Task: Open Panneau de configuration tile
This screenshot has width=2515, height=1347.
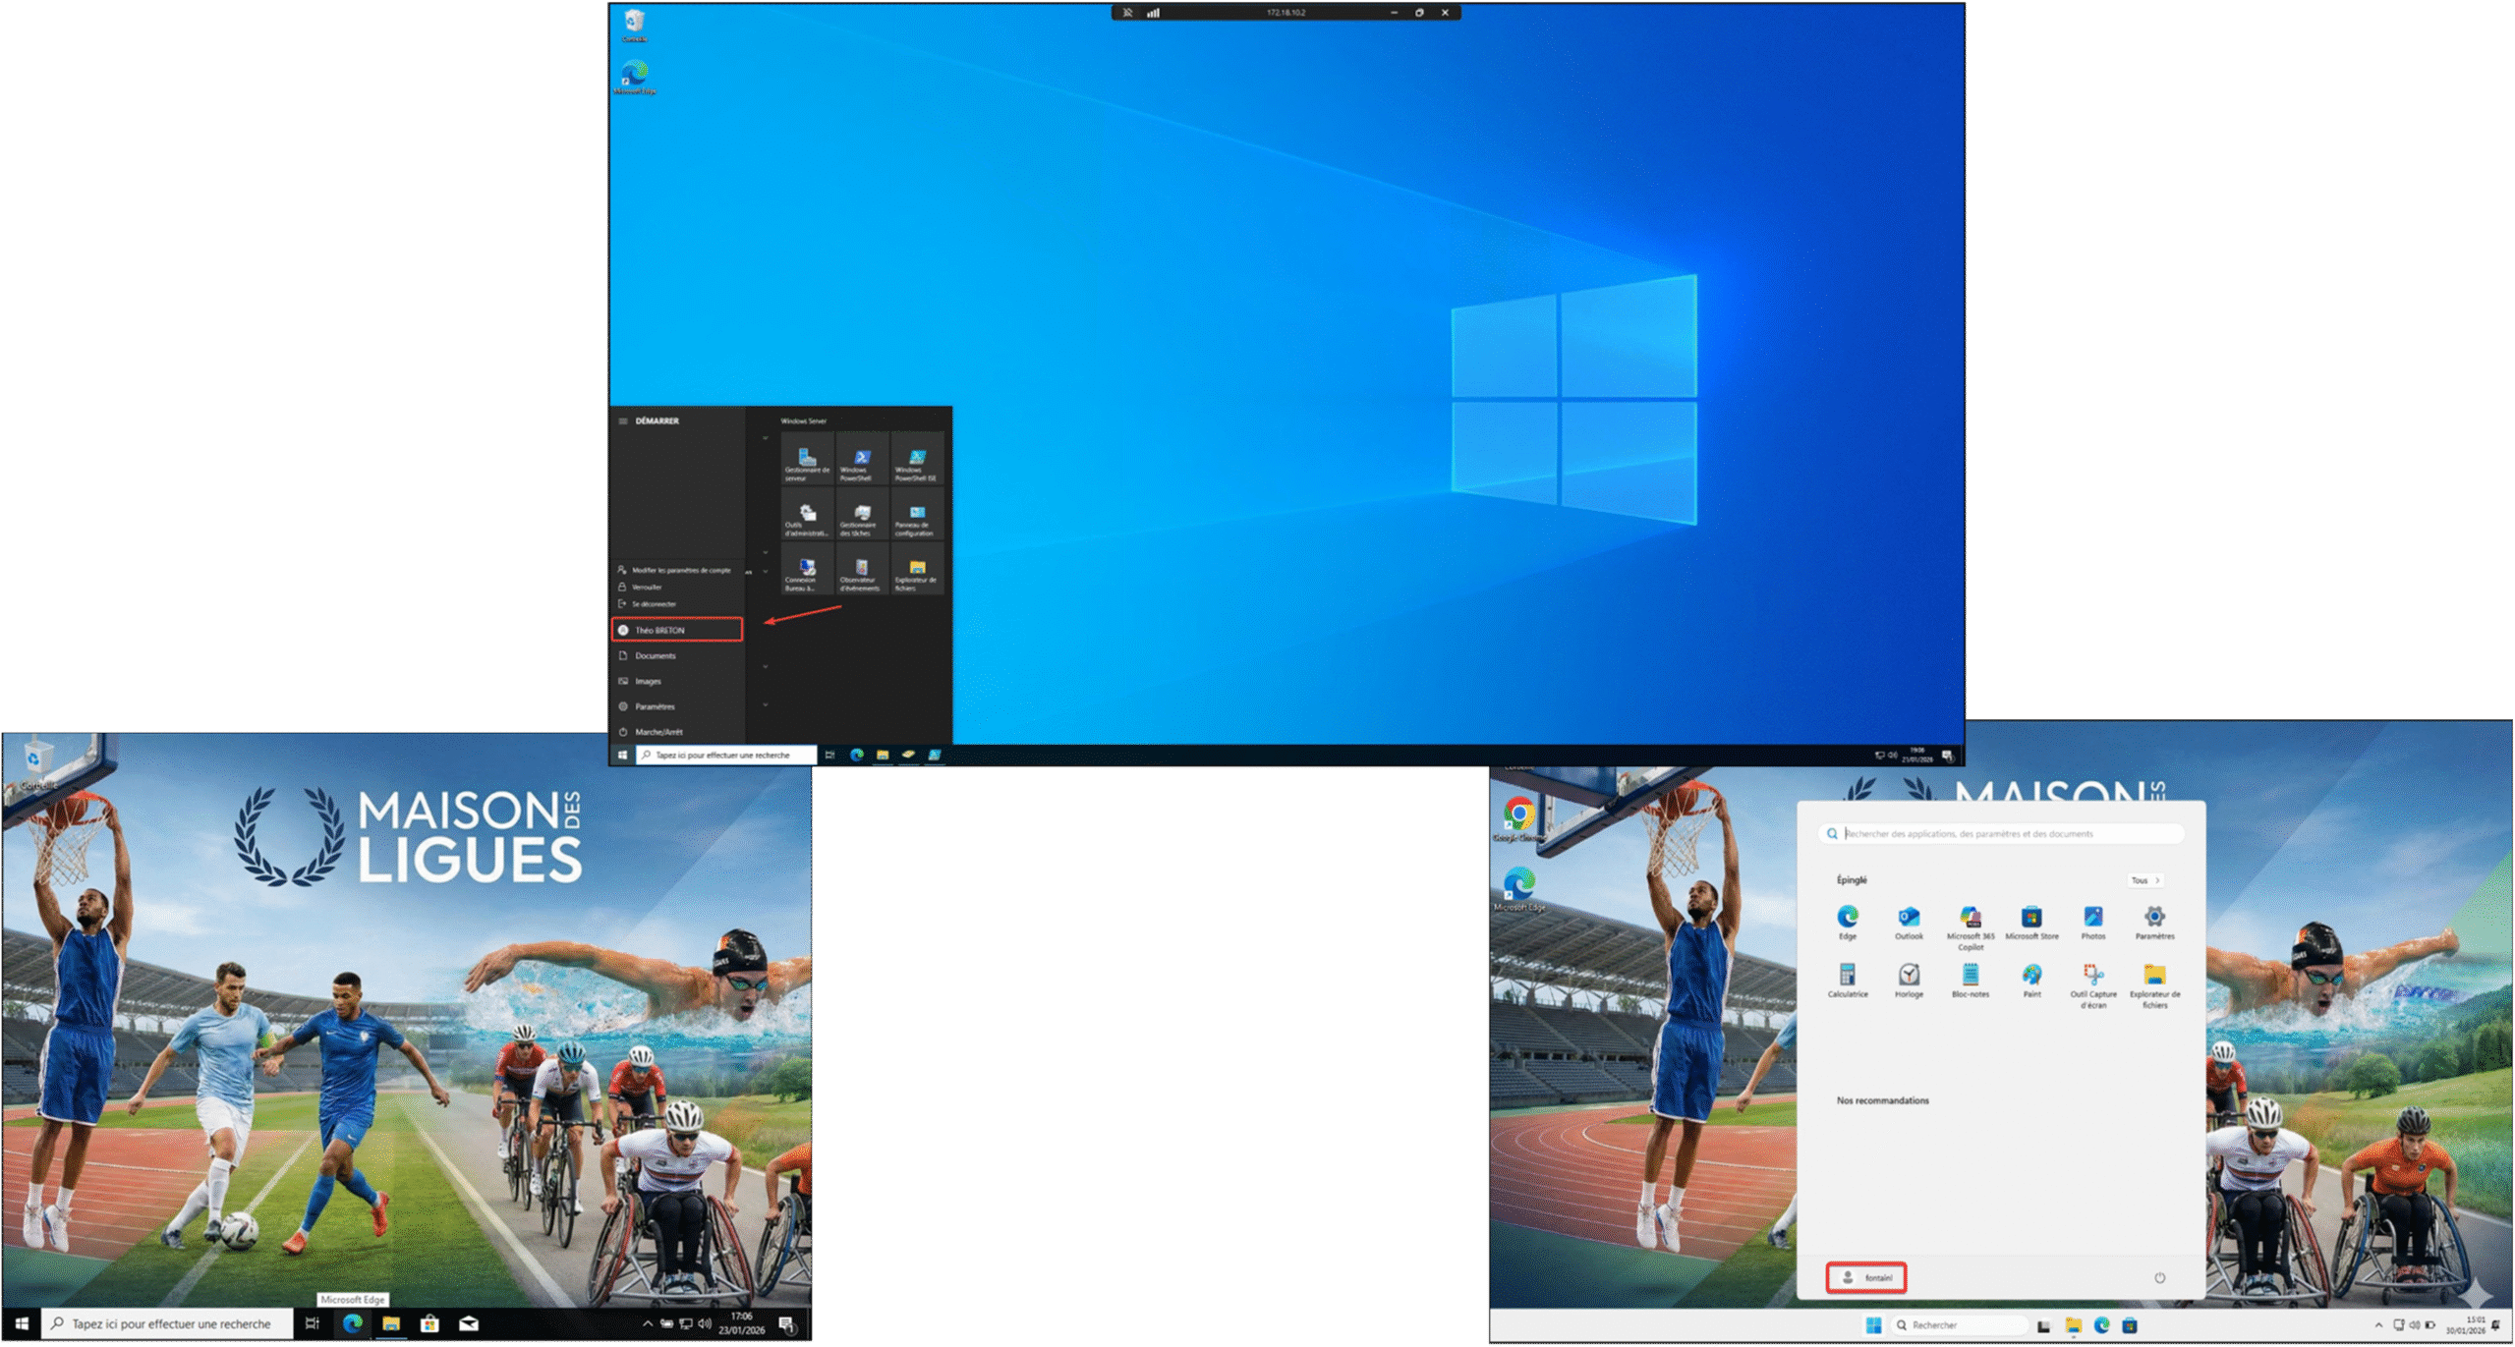Action: 916,516
